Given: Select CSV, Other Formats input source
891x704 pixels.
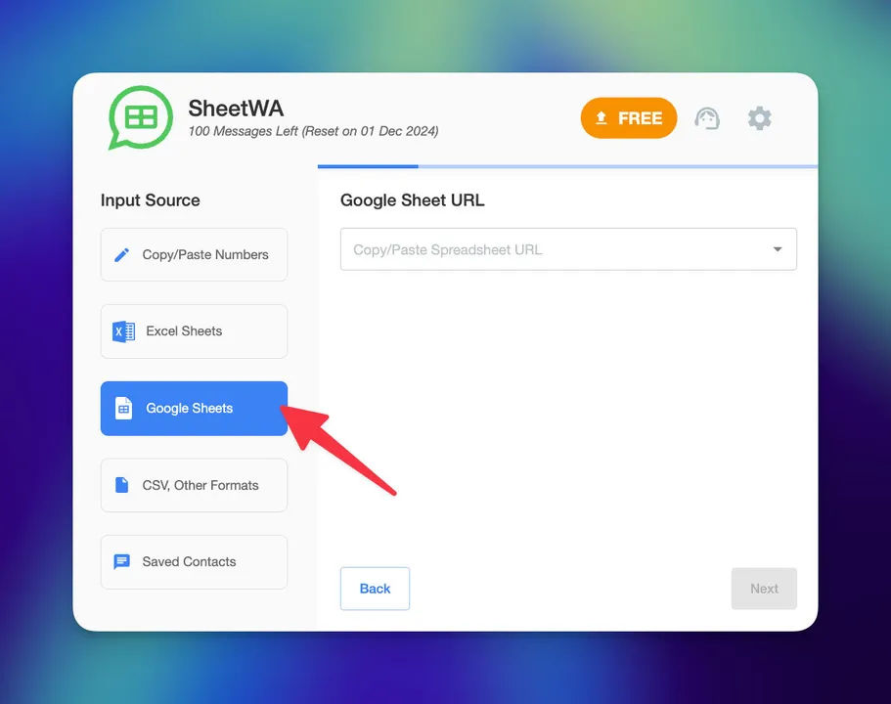Looking at the screenshot, I should click(x=194, y=485).
